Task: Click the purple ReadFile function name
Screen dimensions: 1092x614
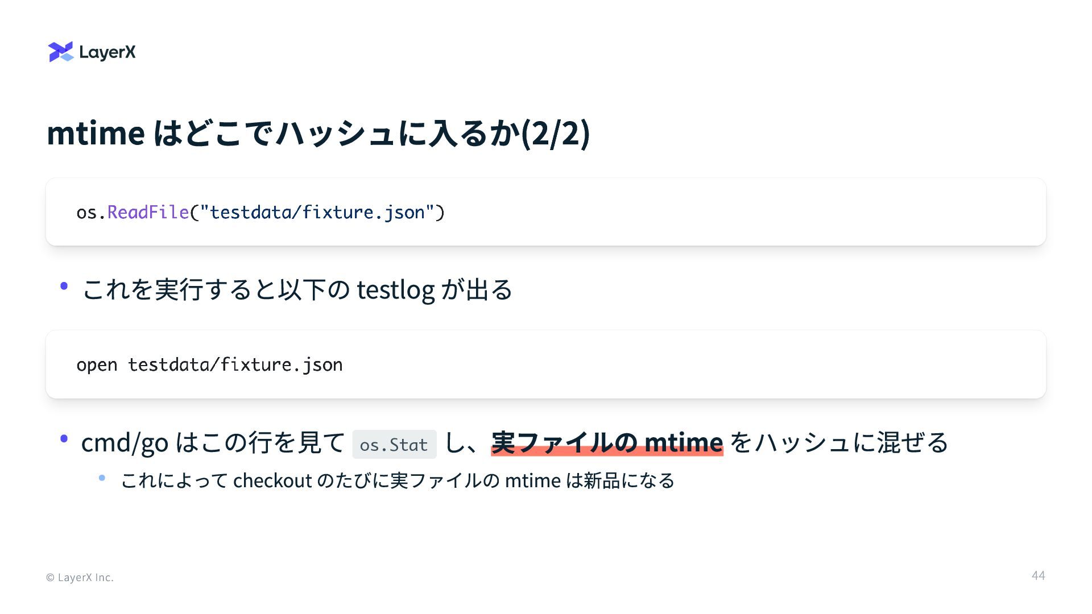Action: [x=148, y=212]
